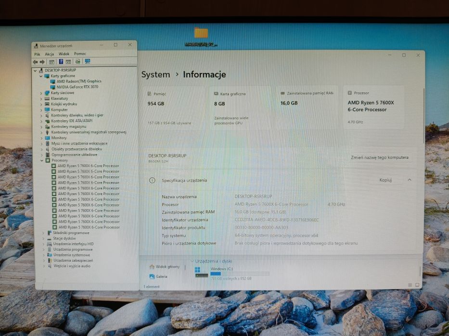This screenshot has width=449, height=336.
Task: Expand the Kontrolery dźwięku, wideo i gier category
Action: click(41, 115)
